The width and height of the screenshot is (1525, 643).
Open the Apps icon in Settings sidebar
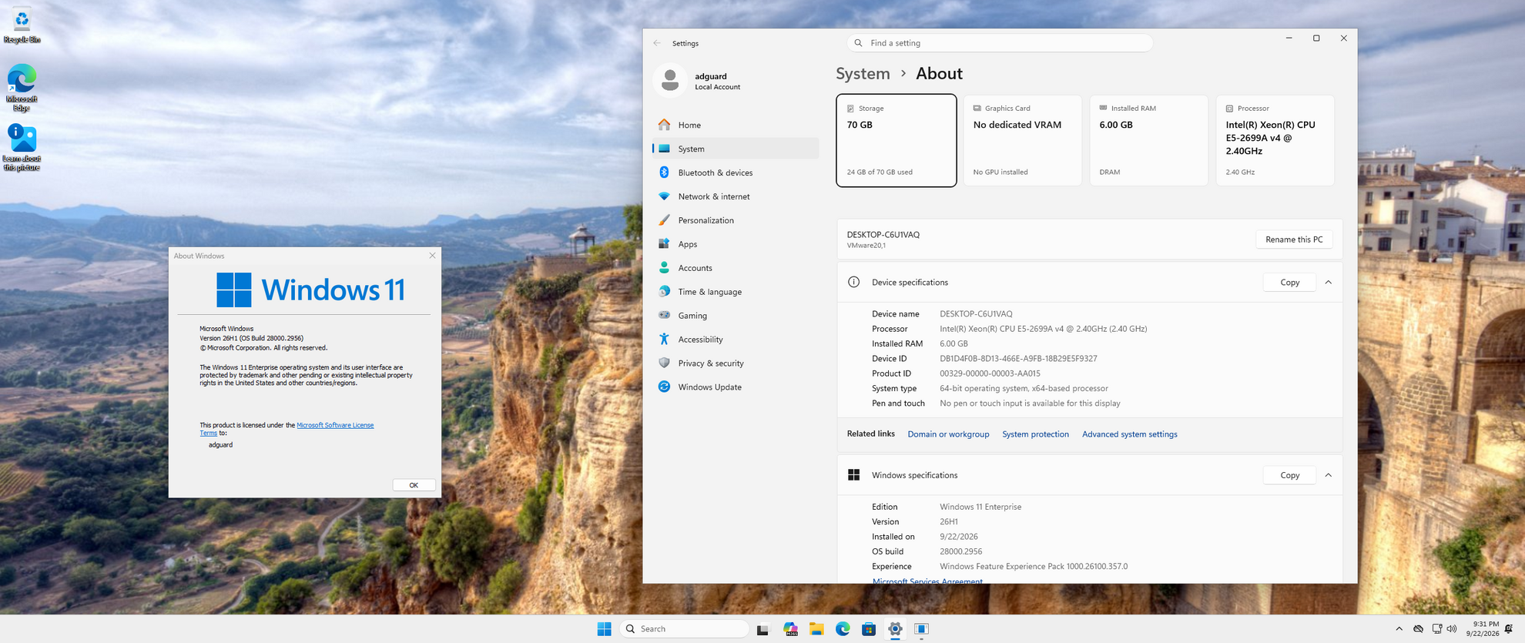[x=664, y=244]
